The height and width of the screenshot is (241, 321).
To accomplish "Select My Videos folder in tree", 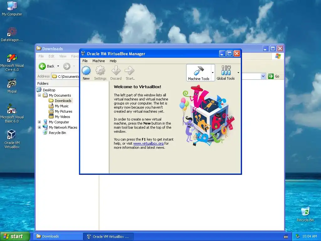I will pyautogui.click(x=62, y=117).
